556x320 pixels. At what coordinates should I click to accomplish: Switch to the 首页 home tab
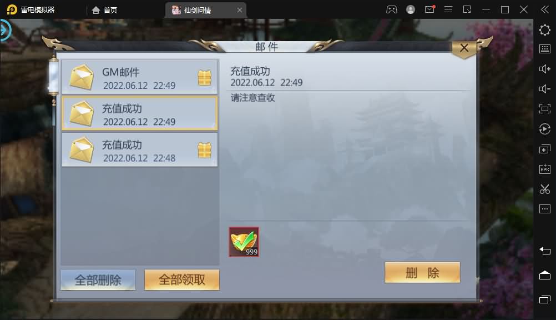[x=105, y=10]
